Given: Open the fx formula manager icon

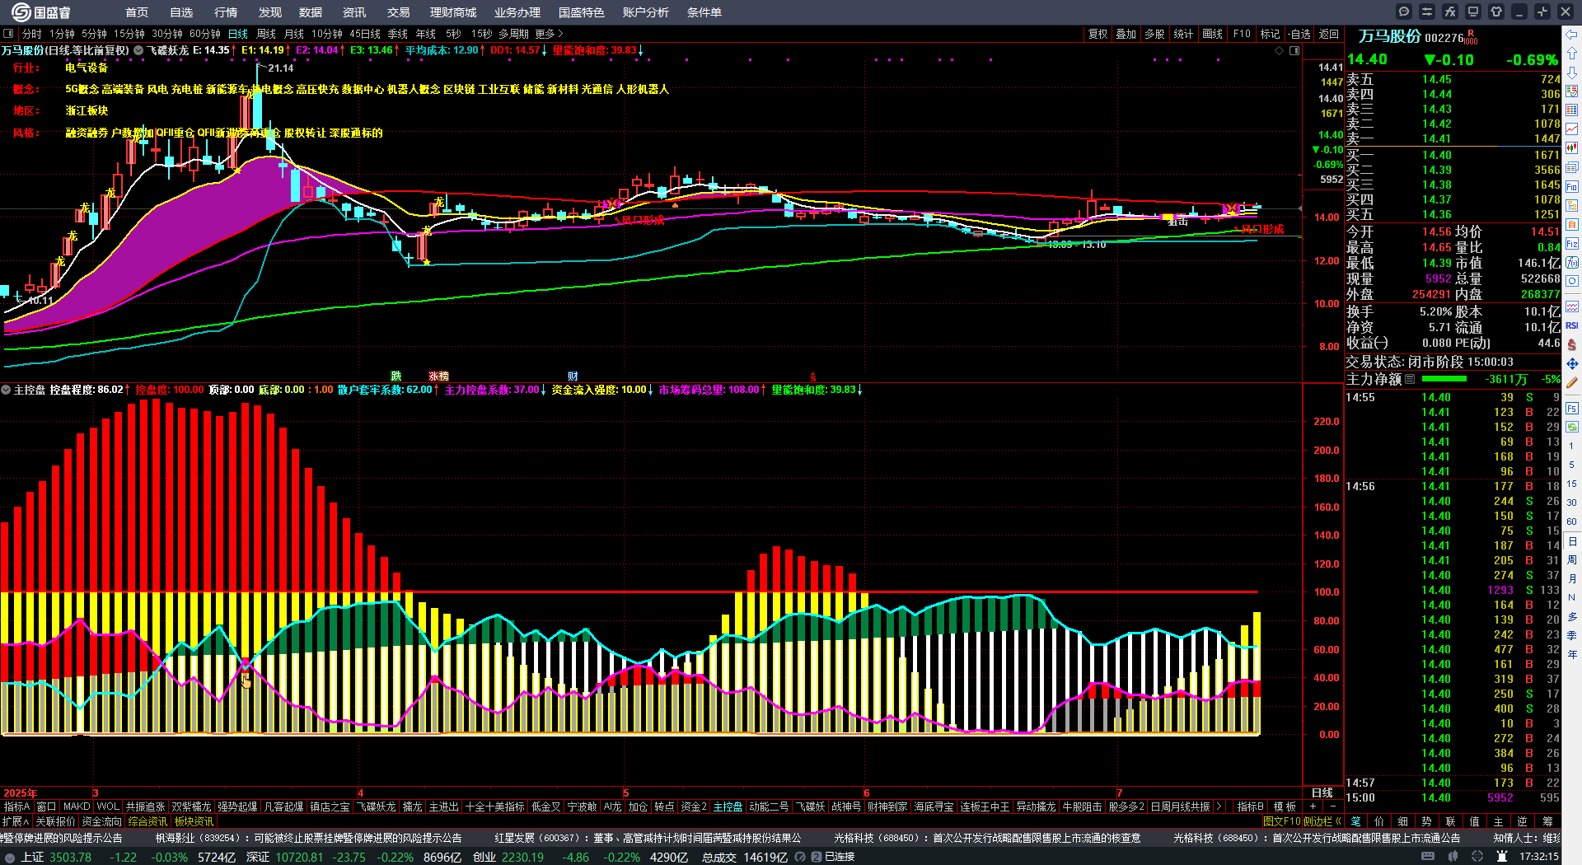Looking at the screenshot, I should click(x=1450, y=12).
